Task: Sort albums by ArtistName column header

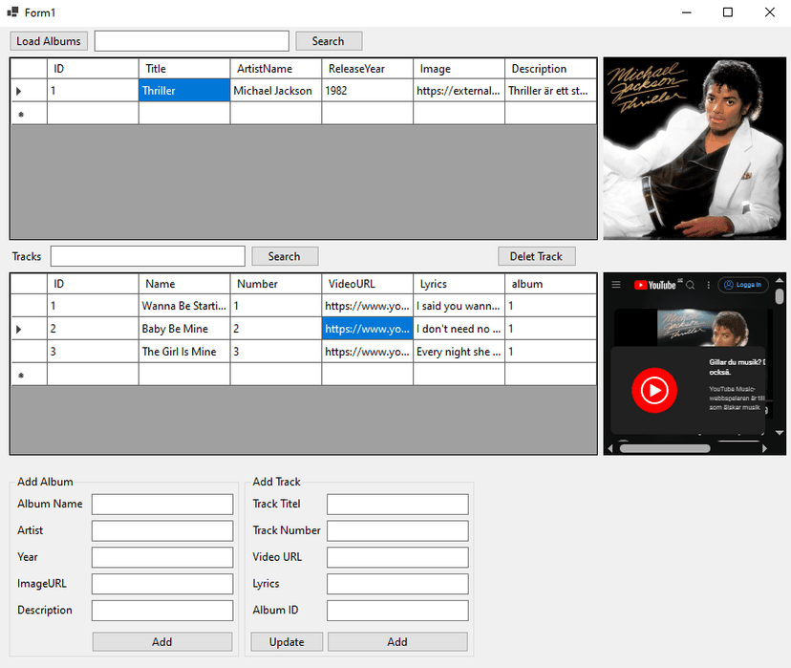Action: 276,69
